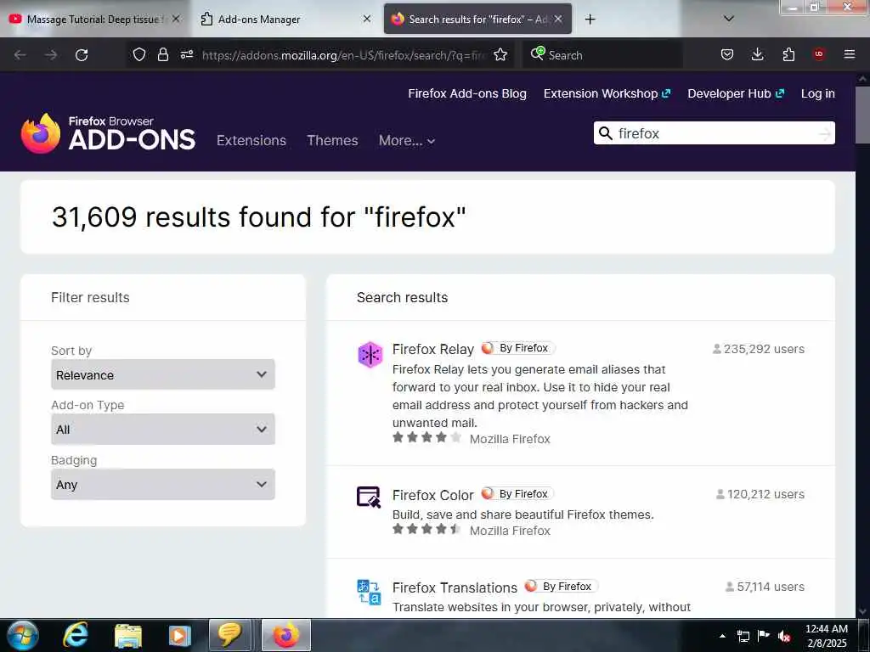Switch to the Add-ons Manager tab
The height and width of the screenshot is (652, 870).
pos(278,19)
